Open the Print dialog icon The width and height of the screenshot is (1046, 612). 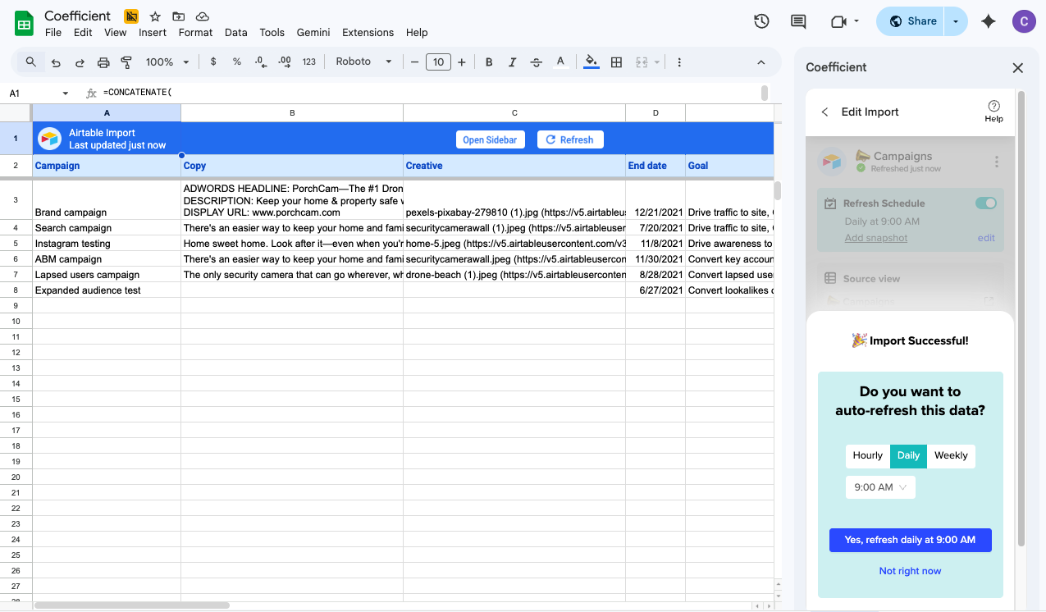tap(103, 62)
